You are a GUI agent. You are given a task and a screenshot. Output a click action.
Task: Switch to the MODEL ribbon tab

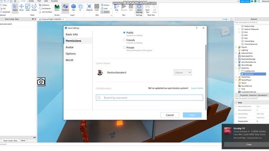31,1
